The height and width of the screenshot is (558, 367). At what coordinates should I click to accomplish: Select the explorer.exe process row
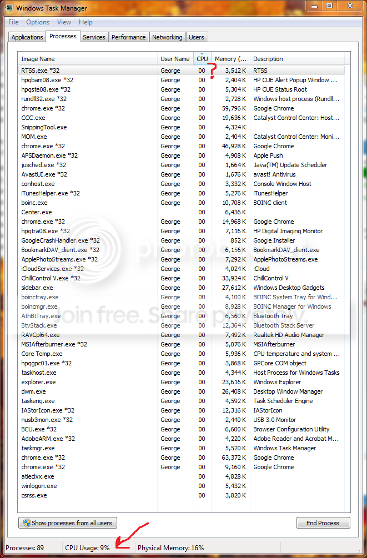point(181,382)
